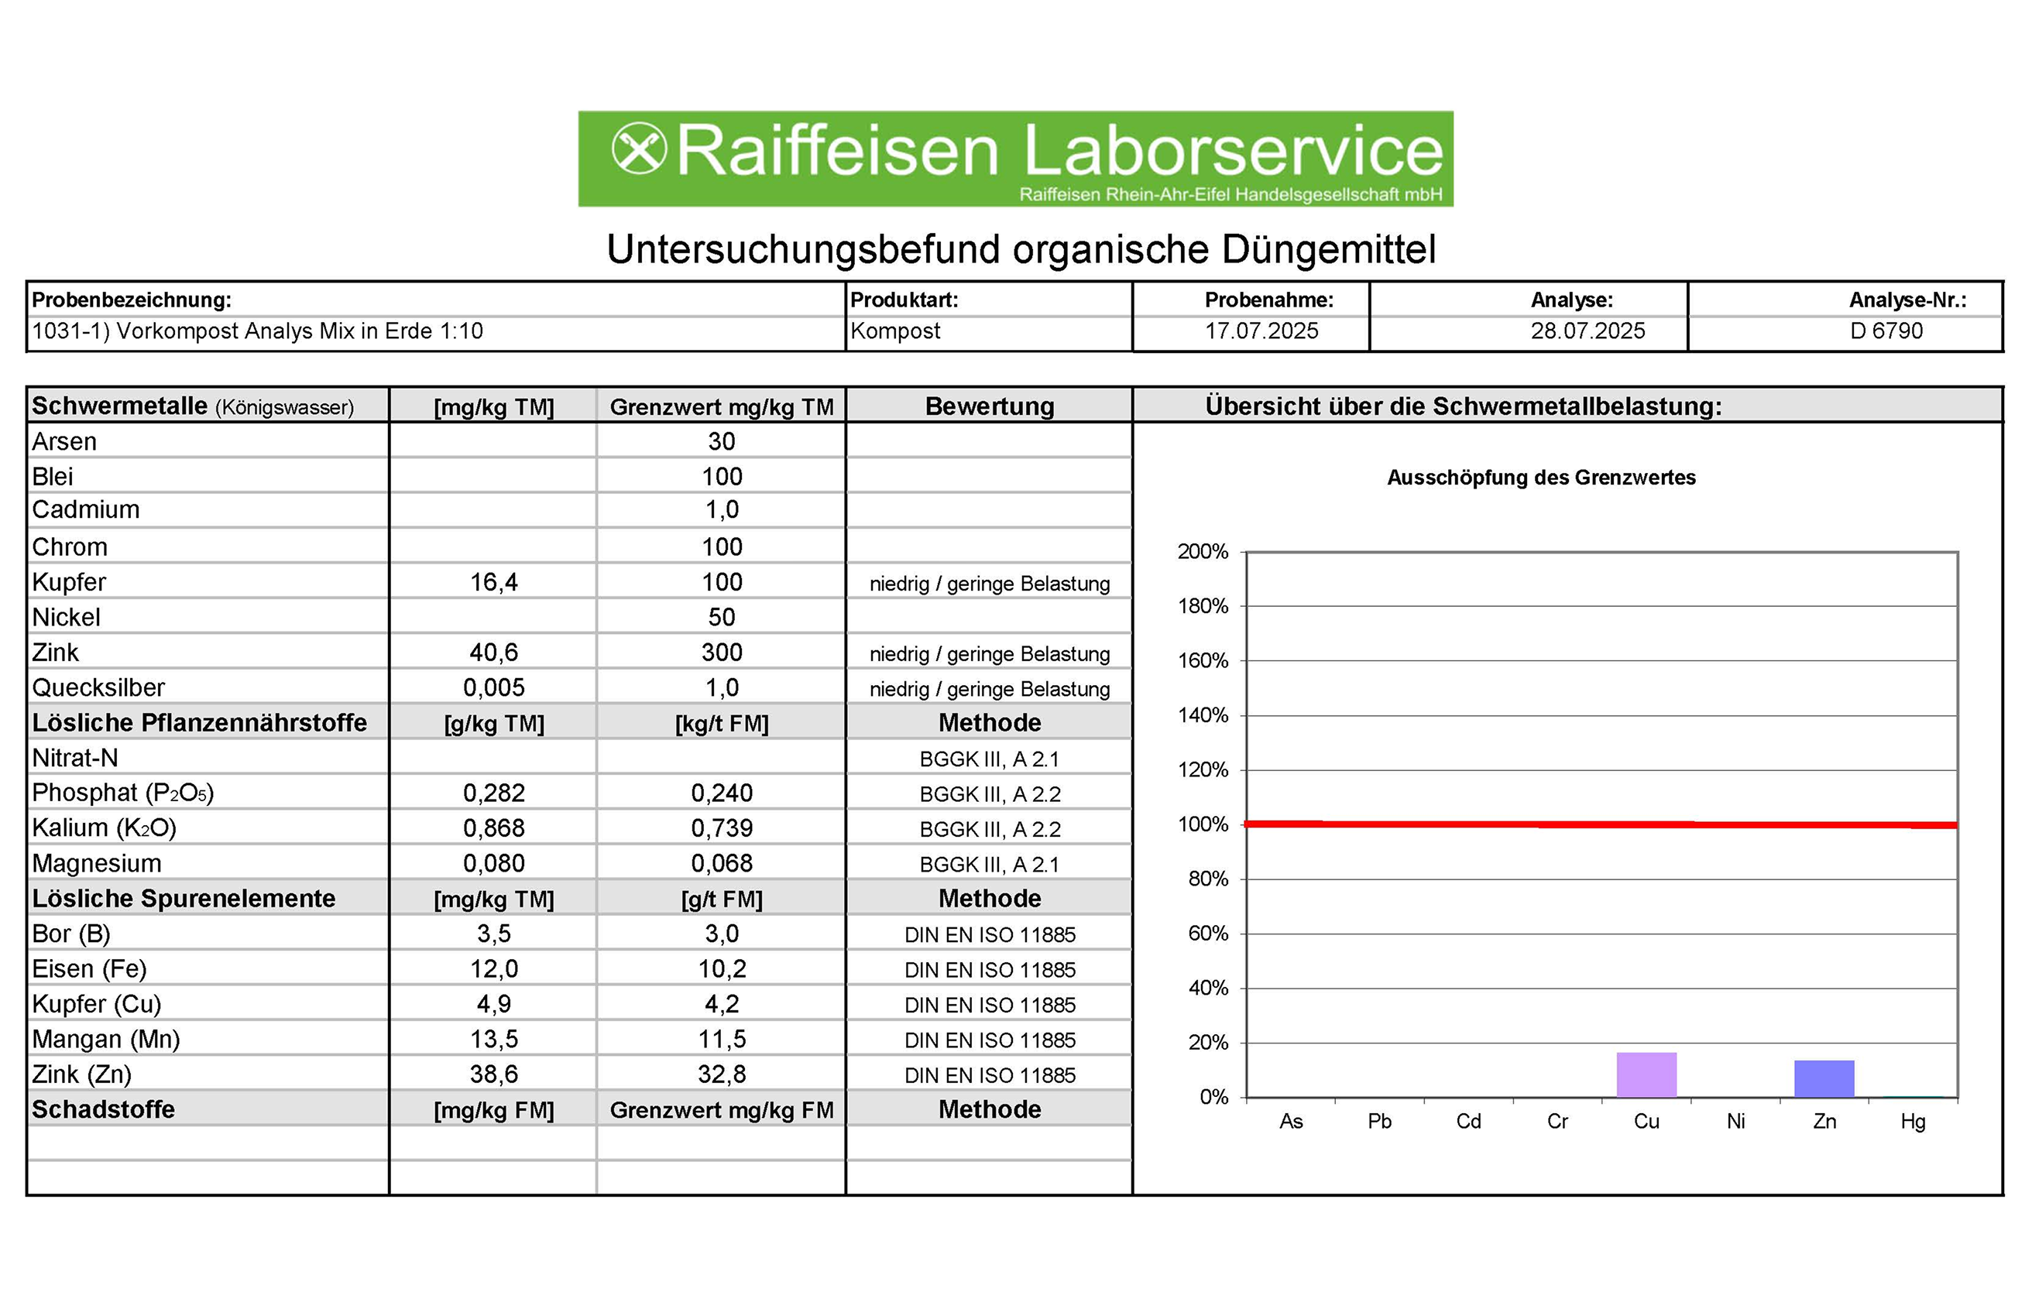The width and height of the screenshot is (2032, 1309).
Task: Click the Schwermetalle section header
Action: (192, 406)
